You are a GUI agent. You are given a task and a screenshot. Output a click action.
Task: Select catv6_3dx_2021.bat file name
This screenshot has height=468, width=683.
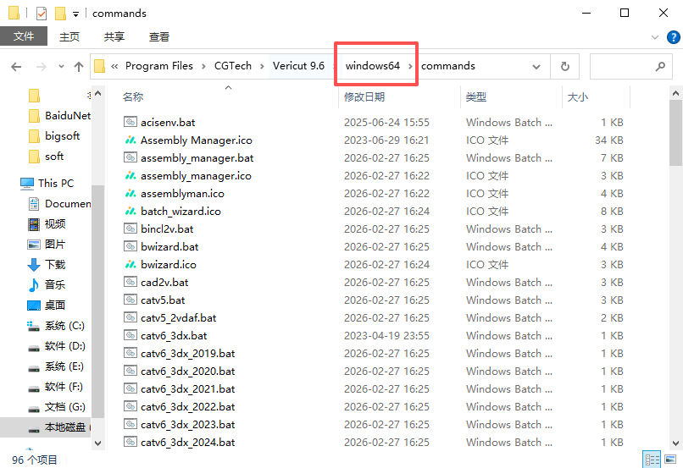point(188,389)
